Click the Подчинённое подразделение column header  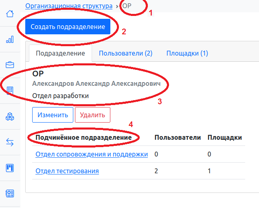(x=83, y=138)
